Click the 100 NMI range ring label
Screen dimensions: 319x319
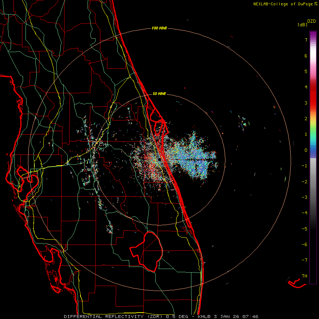[x=159, y=28]
